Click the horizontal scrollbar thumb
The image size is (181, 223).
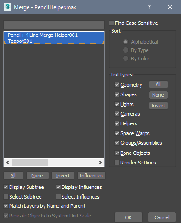[x=30, y=162]
